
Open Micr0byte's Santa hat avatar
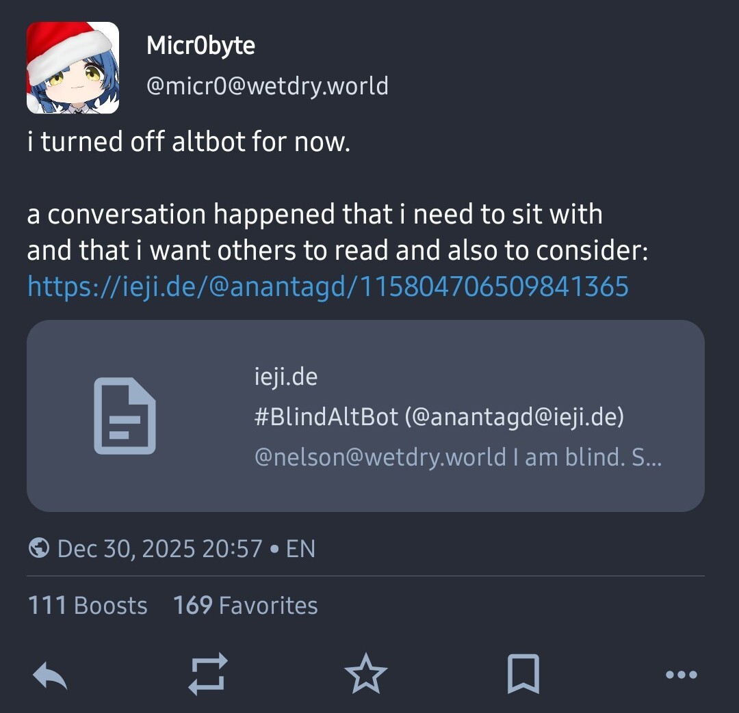click(x=73, y=67)
